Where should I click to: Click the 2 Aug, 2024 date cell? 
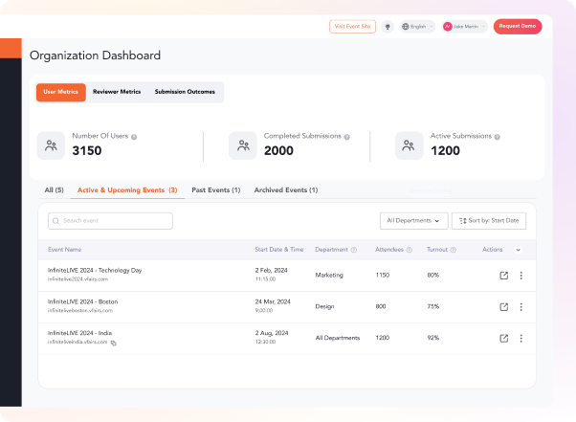click(272, 333)
